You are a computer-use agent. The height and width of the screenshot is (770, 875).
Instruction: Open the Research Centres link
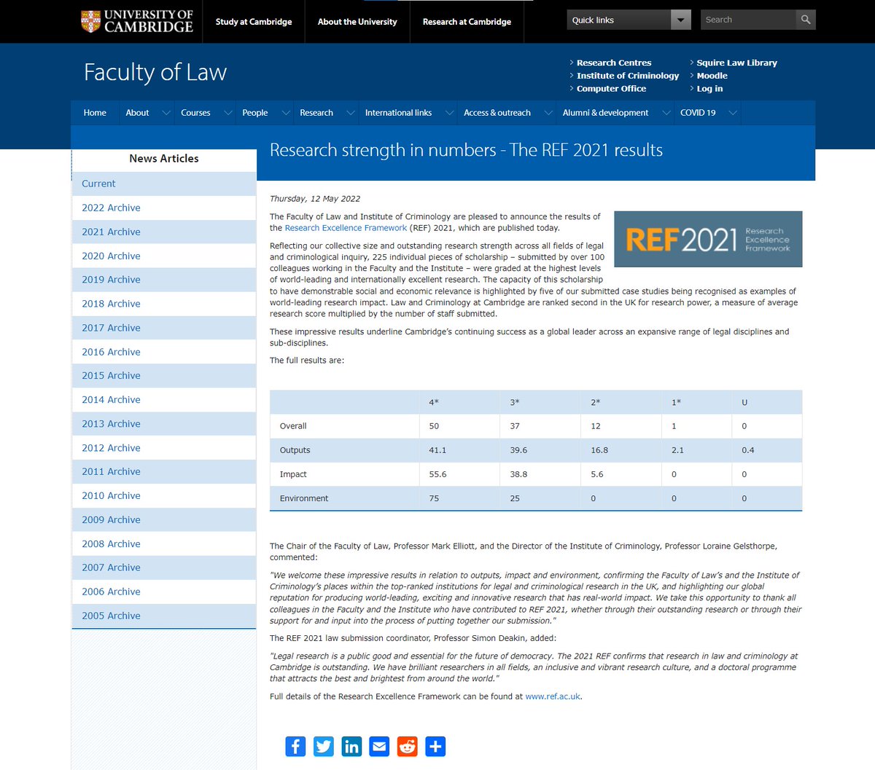point(614,63)
